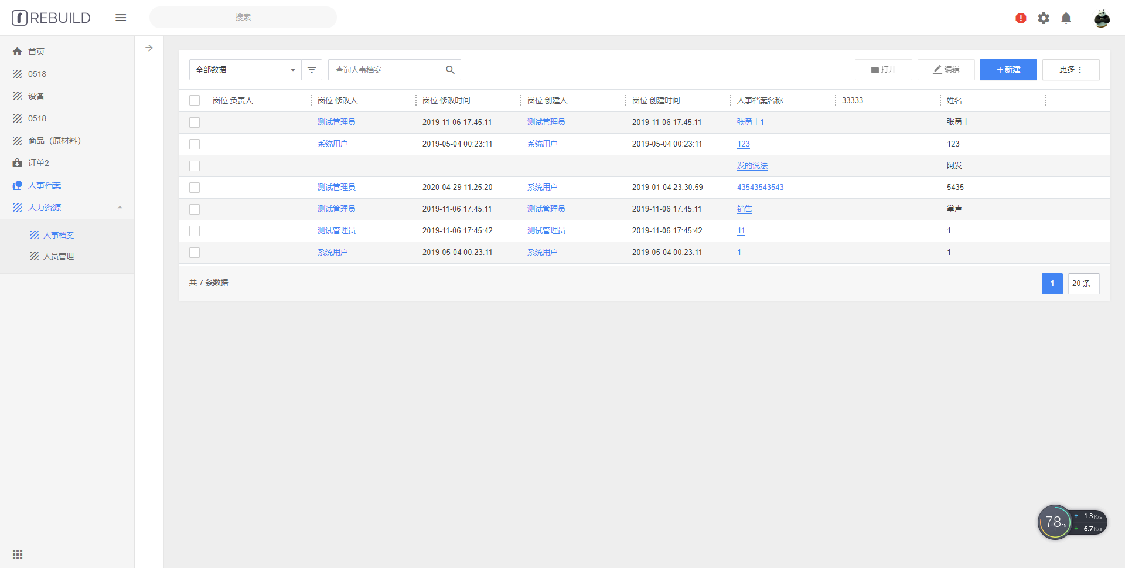Toggle the select-all checkbox in table header
This screenshot has height=568, width=1125.
(195, 100)
